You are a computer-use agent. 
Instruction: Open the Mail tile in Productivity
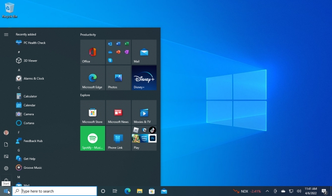point(144,52)
